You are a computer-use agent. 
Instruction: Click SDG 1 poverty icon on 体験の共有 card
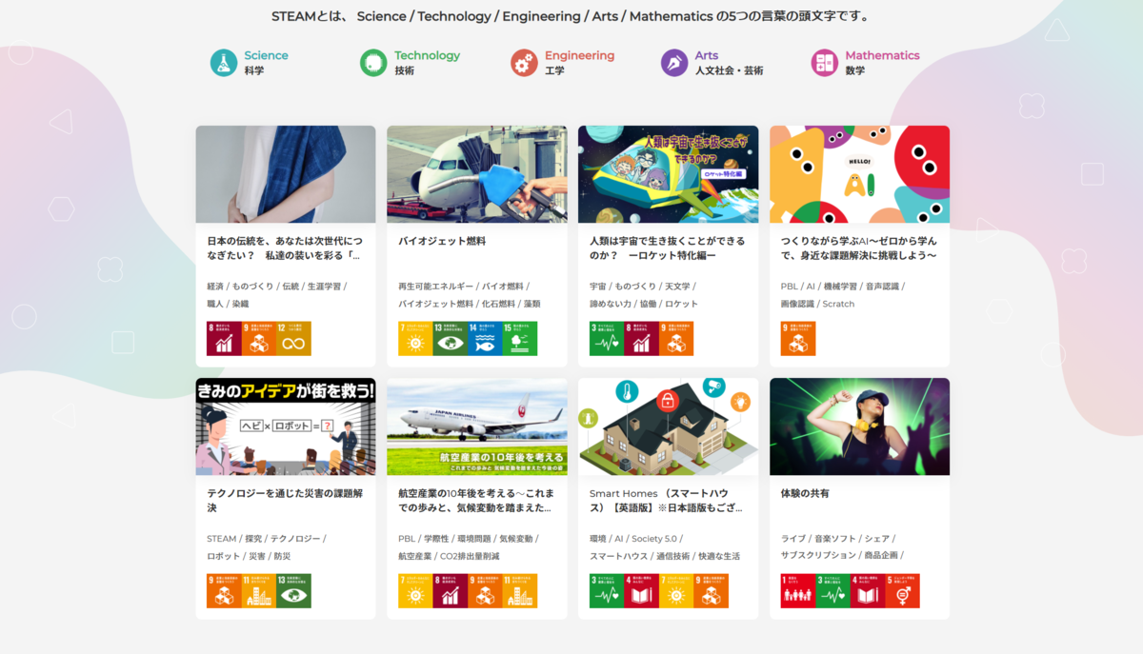pos(798,590)
